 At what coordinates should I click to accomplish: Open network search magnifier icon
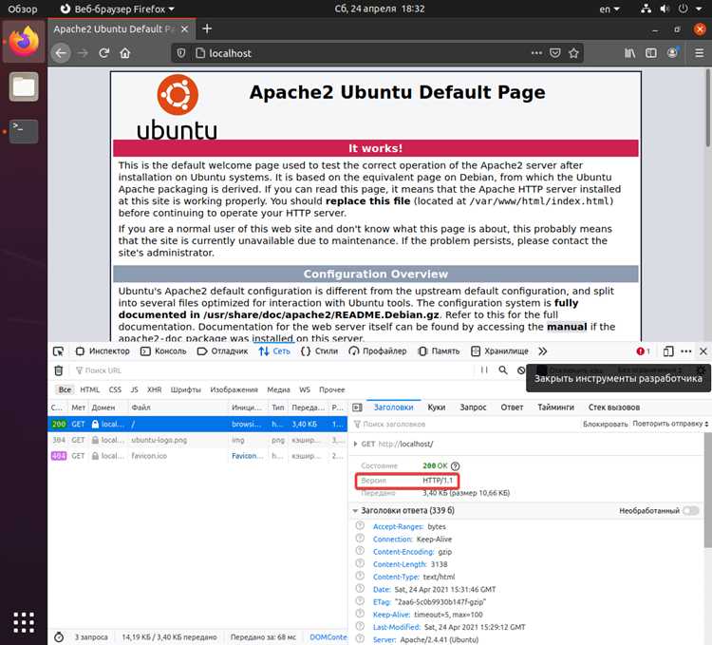[x=503, y=370]
